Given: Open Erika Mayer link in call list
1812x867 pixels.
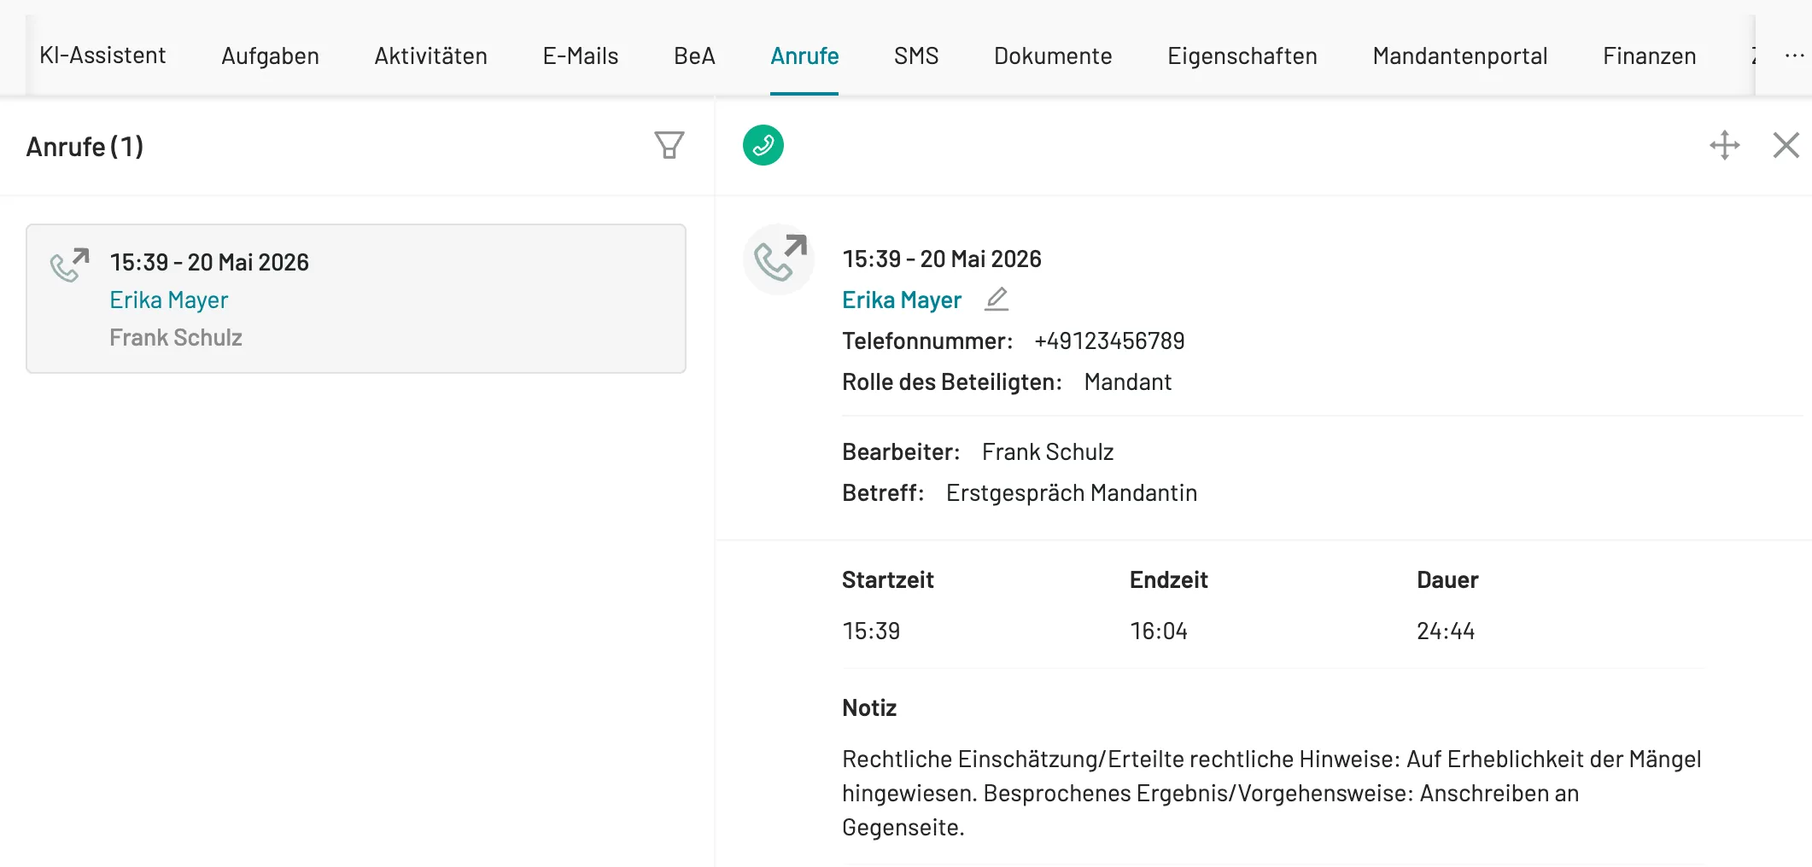Looking at the screenshot, I should [x=169, y=300].
